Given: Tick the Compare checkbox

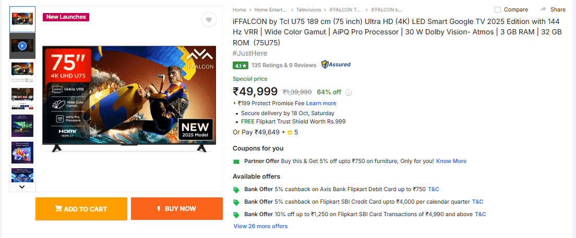Looking at the screenshot, I should [x=498, y=9].
